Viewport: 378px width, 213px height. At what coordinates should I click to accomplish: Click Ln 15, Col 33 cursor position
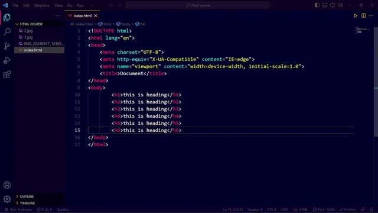pyautogui.click(x=233, y=209)
